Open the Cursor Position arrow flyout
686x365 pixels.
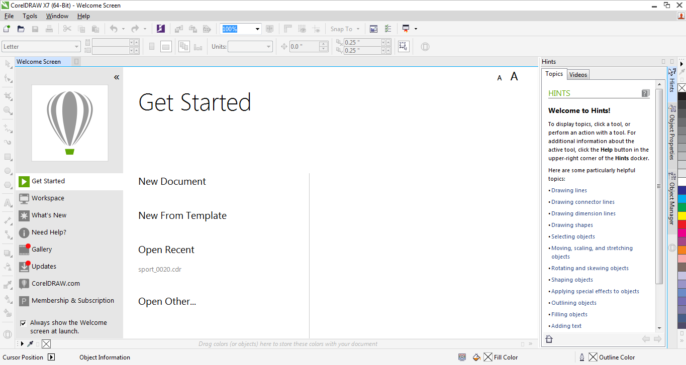click(x=51, y=357)
